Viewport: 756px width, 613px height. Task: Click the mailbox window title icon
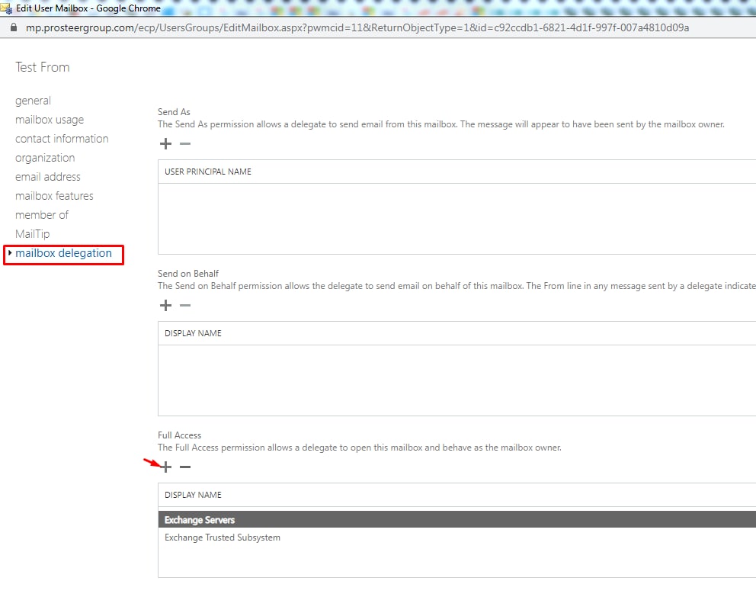point(6,8)
